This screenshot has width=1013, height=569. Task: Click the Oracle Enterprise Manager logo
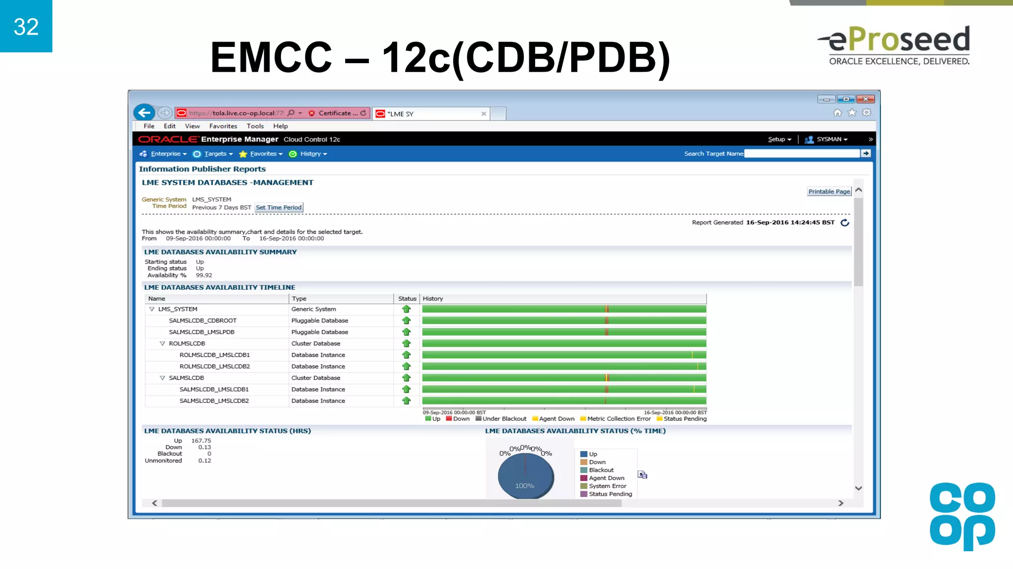pyautogui.click(x=208, y=139)
